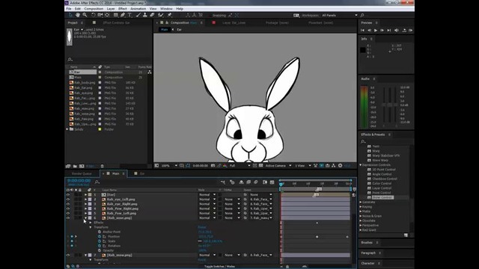Viewport: 479px width, 269px height.
Task: Select the Rotation tool
Action: [93, 15]
